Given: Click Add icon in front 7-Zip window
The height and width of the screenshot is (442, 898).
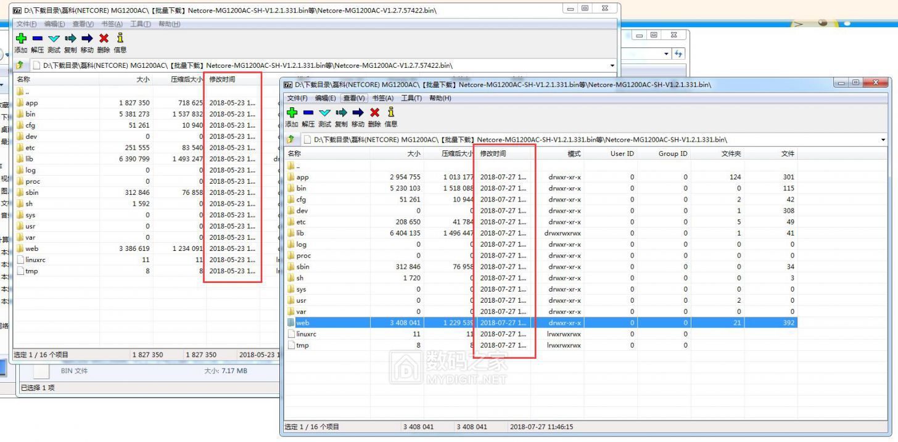Looking at the screenshot, I should pos(292,112).
